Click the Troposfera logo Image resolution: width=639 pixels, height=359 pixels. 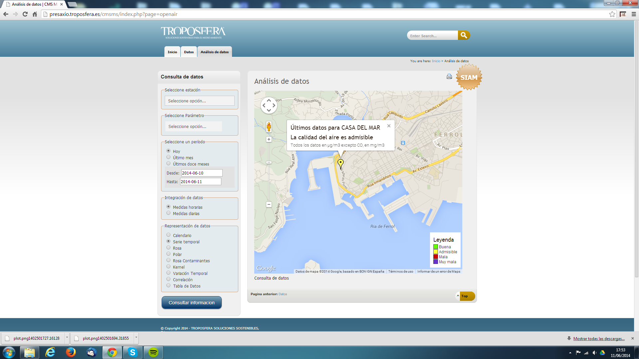193,33
